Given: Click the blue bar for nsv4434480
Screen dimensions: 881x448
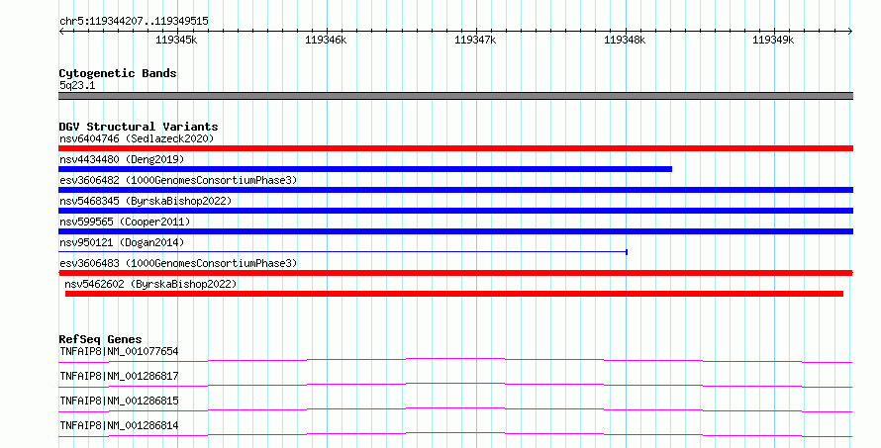Looking at the screenshot, I should [x=365, y=169].
